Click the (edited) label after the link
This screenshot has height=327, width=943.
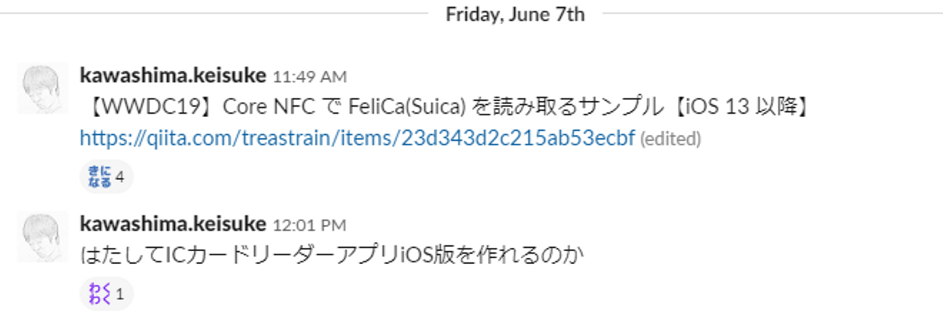(670, 139)
